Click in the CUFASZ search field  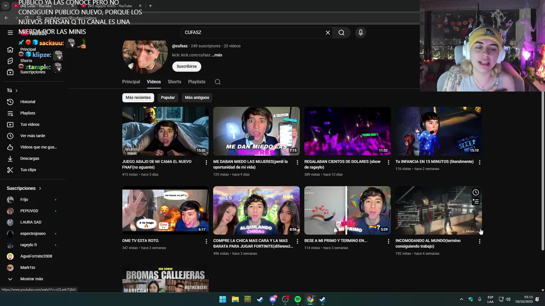253,32
